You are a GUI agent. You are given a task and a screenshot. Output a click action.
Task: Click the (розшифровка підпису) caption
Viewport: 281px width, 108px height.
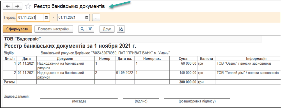point(197,101)
